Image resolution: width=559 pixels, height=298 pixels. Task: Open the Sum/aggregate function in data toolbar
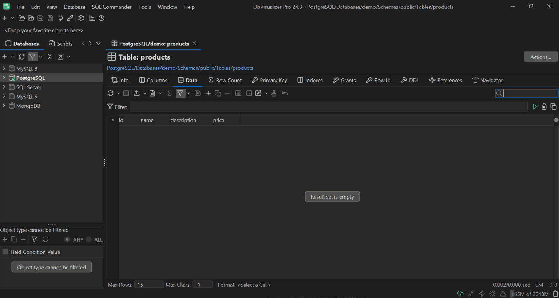(x=169, y=93)
